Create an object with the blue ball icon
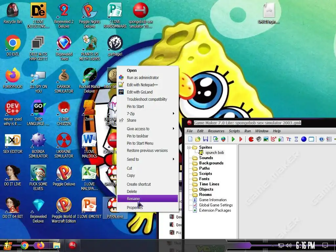The width and height of the screenshot is (336, 252). coord(304,139)
